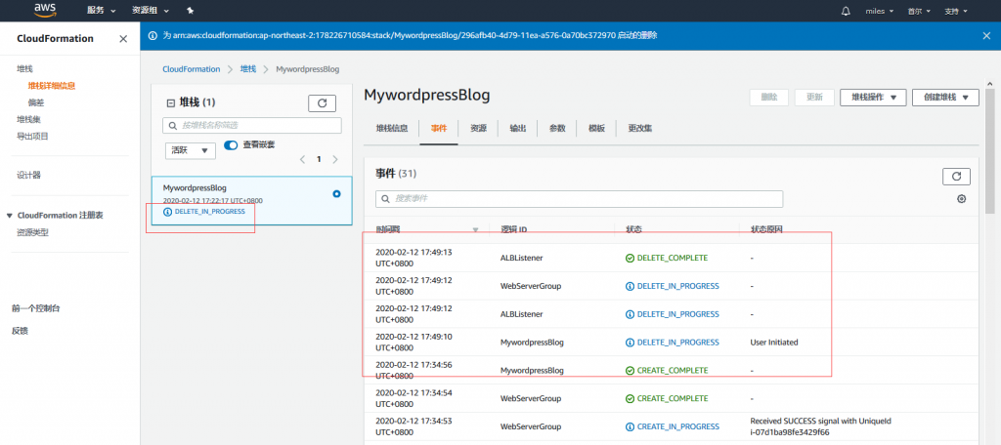Open Designer in side navigation
This screenshot has height=445, width=1001.
point(28,176)
